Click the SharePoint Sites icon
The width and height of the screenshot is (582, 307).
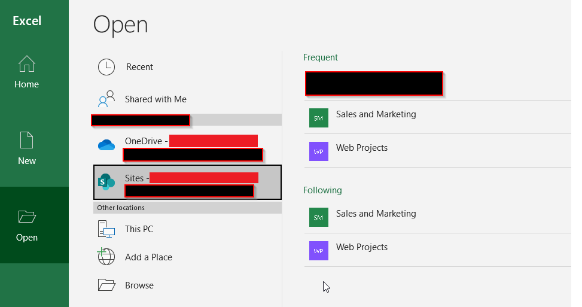point(106,181)
